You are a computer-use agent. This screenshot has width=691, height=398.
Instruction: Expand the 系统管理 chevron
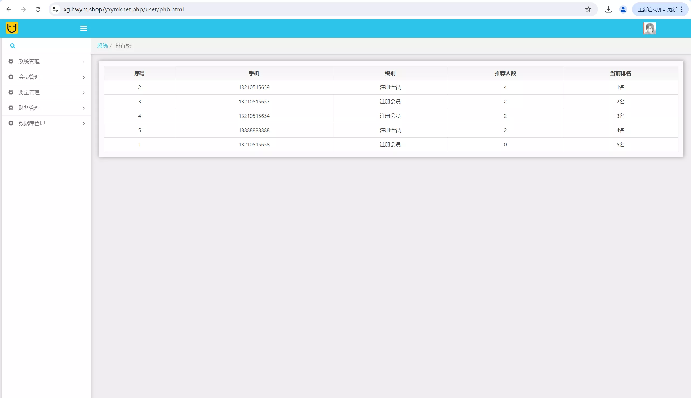84,62
